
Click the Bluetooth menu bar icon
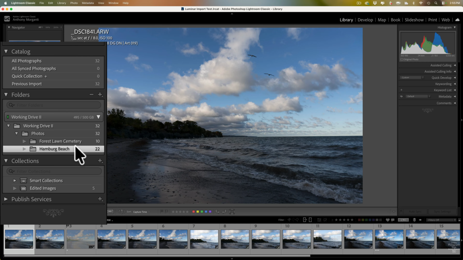click(x=414, y=3)
